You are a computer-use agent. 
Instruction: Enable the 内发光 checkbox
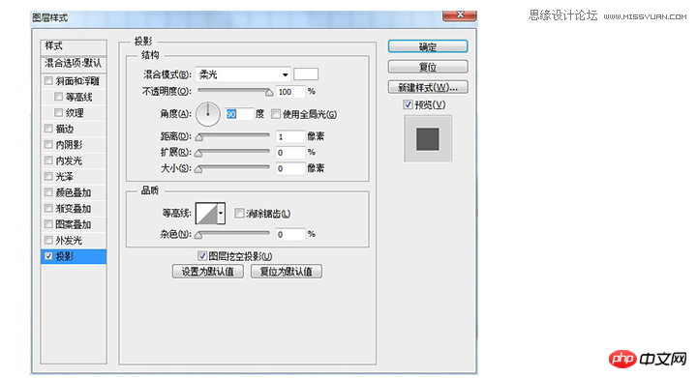(48, 160)
